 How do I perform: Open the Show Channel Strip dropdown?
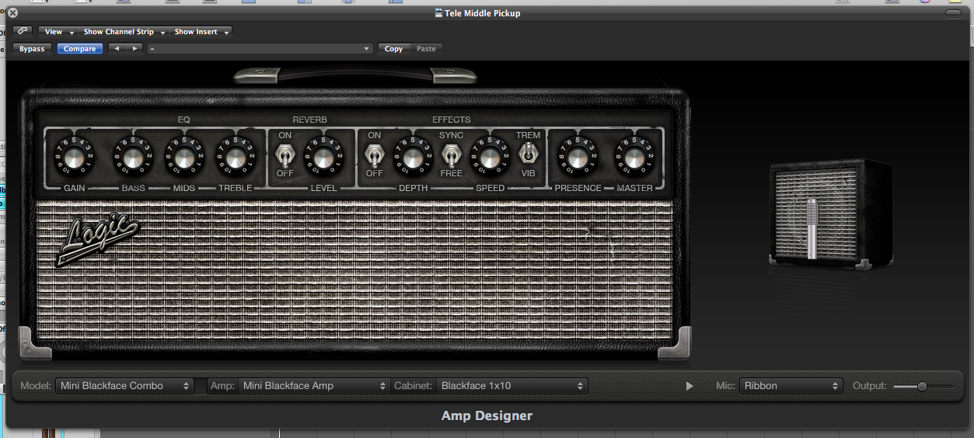pos(124,32)
